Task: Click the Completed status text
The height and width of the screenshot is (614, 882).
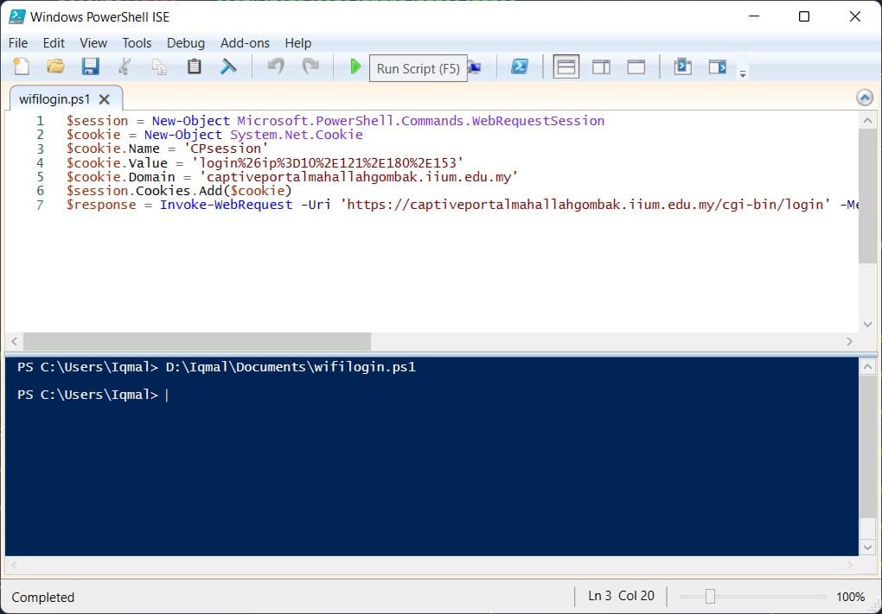Action: (42, 597)
